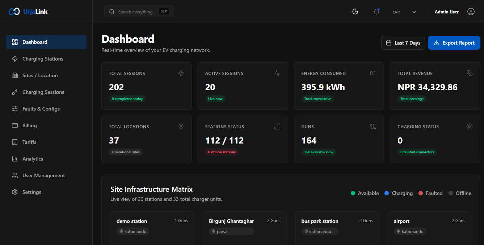The image size is (484, 245).
Task: Open Charging Sessions in the sidebar
Action: pos(46,92)
